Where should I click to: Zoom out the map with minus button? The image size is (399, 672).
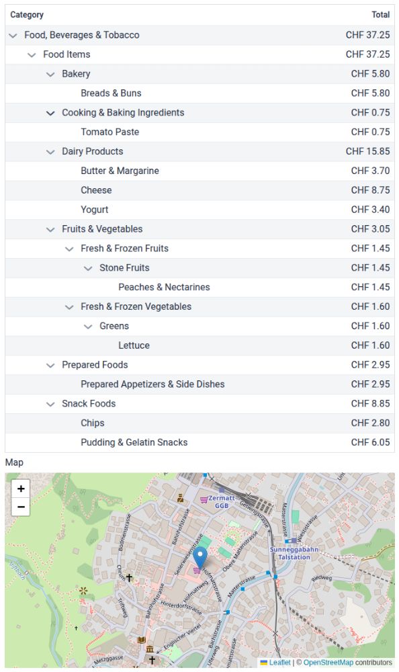pos(21,507)
